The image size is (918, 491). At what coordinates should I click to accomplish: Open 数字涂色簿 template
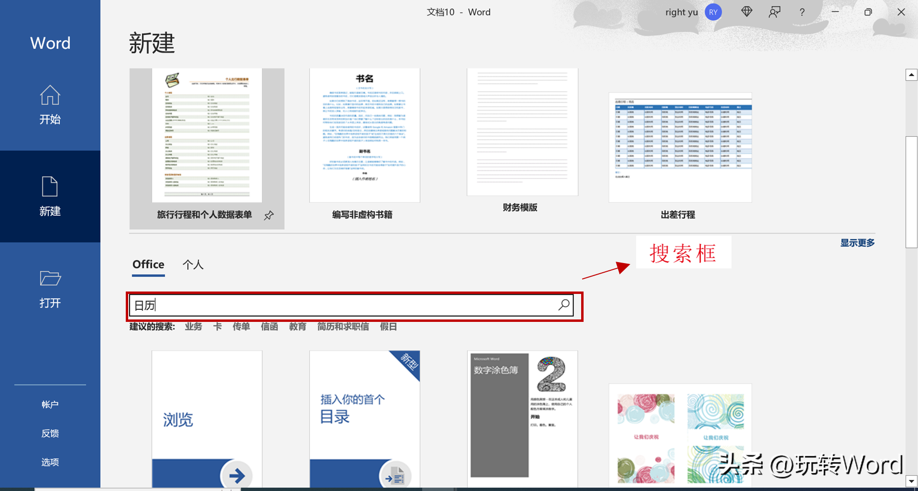tap(522, 419)
